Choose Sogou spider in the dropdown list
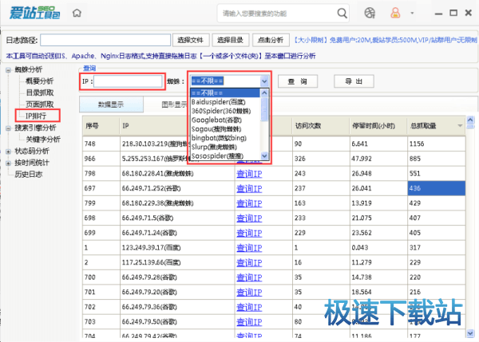The width and height of the screenshot is (479, 342). pos(225,129)
